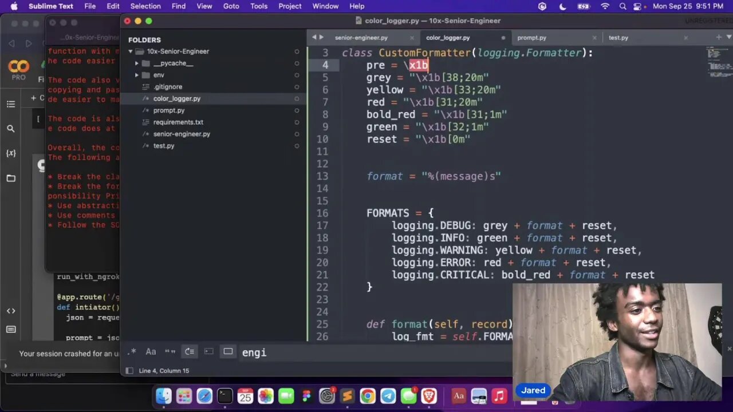Click 'Line 4, Column 15' in status bar
Viewport: 733px width, 412px height.
[164, 371]
